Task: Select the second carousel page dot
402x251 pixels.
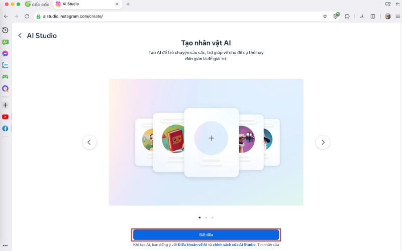Action: tap(206, 217)
